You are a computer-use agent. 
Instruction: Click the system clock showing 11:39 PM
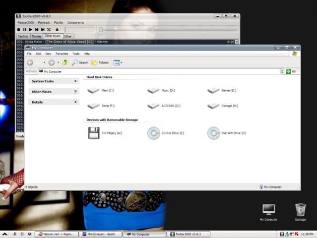tap(307, 234)
